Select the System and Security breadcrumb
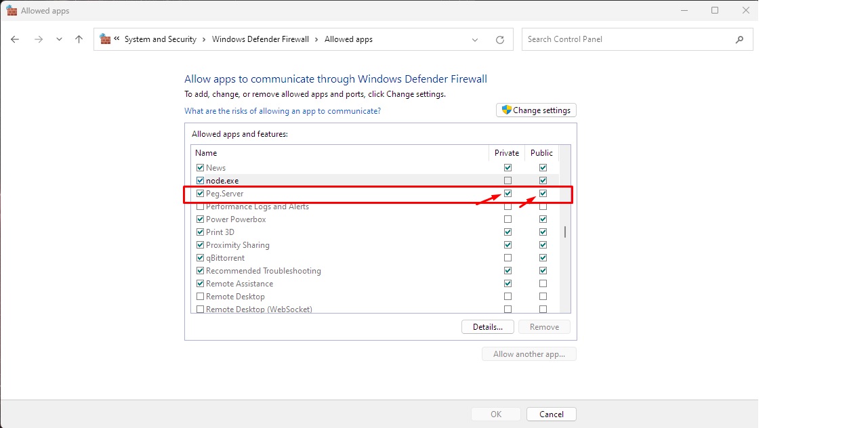 click(160, 39)
